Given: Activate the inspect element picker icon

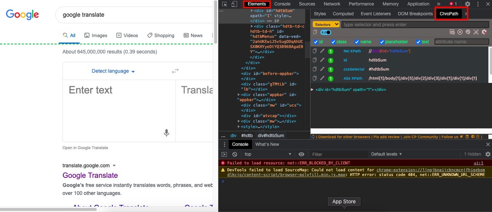Looking at the screenshot, I should coord(224,4).
